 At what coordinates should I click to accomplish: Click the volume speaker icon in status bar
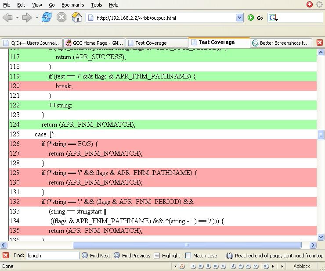pyautogui.click(x=266, y=266)
